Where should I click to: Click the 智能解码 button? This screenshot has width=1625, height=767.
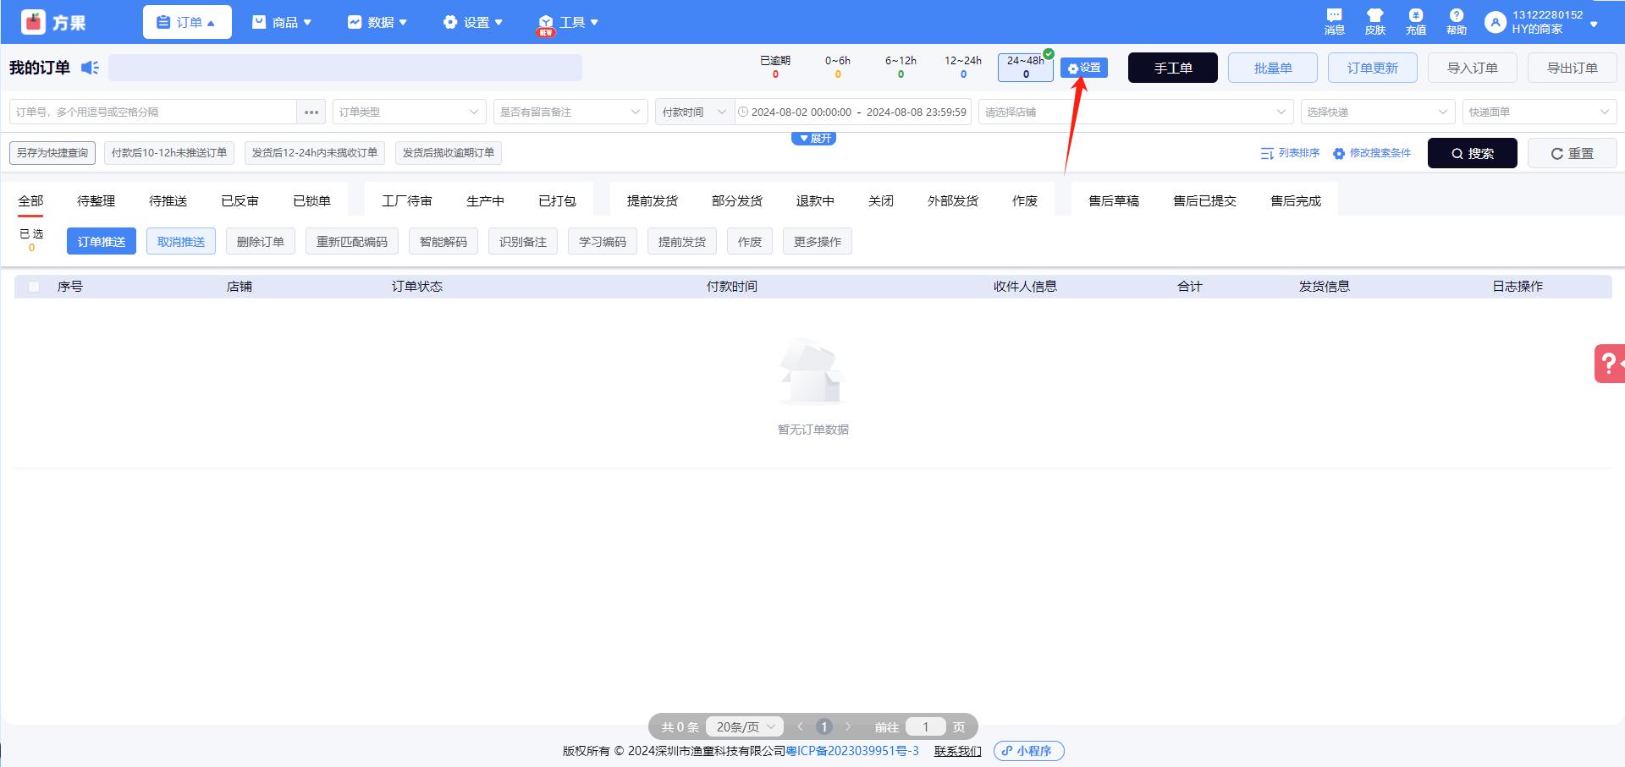tap(443, 242)
